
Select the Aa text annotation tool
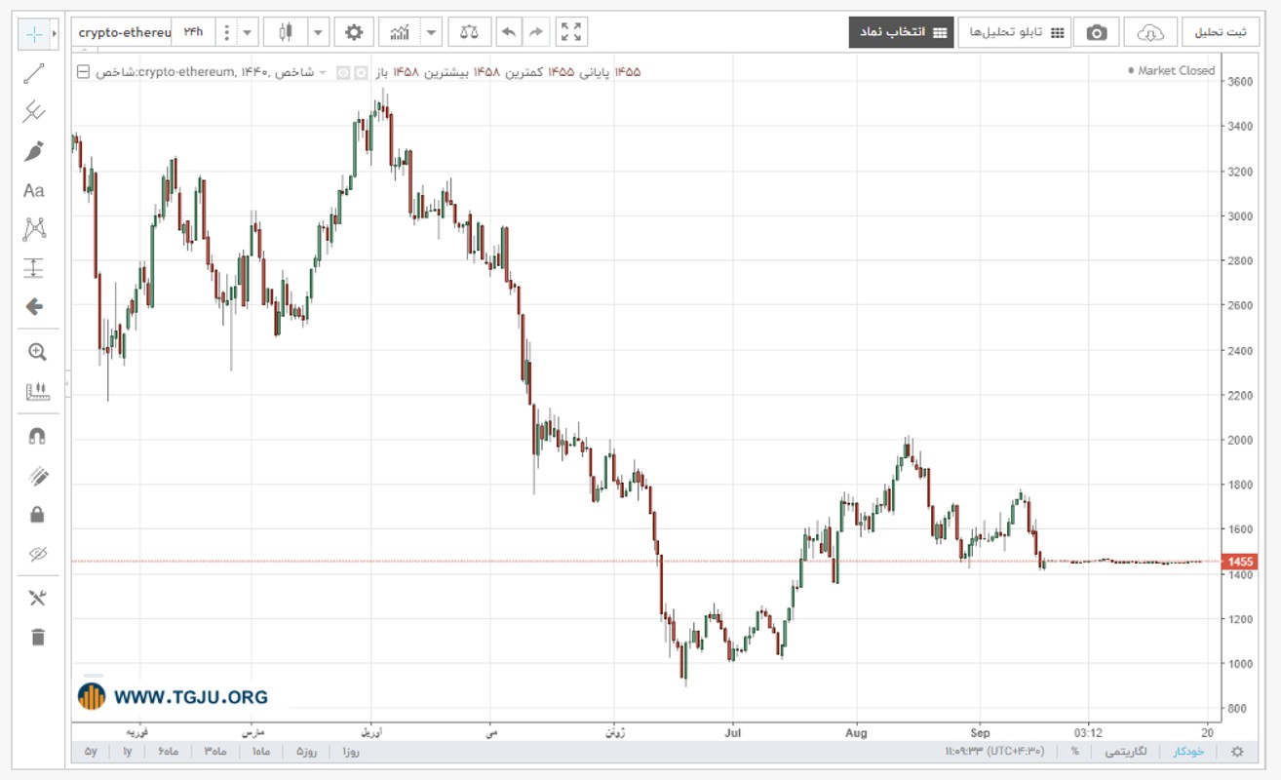(34, 190)
